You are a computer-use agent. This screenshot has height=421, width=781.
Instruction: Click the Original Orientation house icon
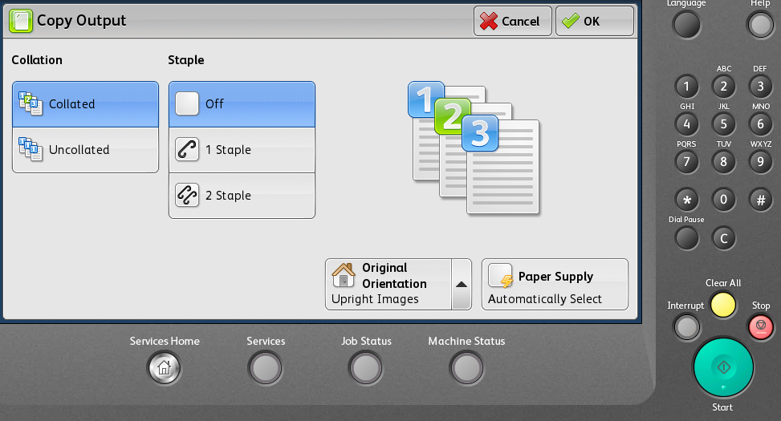point(344,275)
